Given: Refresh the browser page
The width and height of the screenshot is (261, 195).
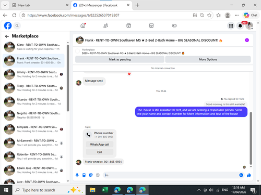Looking at the screenshot, I should coord(14,15).
